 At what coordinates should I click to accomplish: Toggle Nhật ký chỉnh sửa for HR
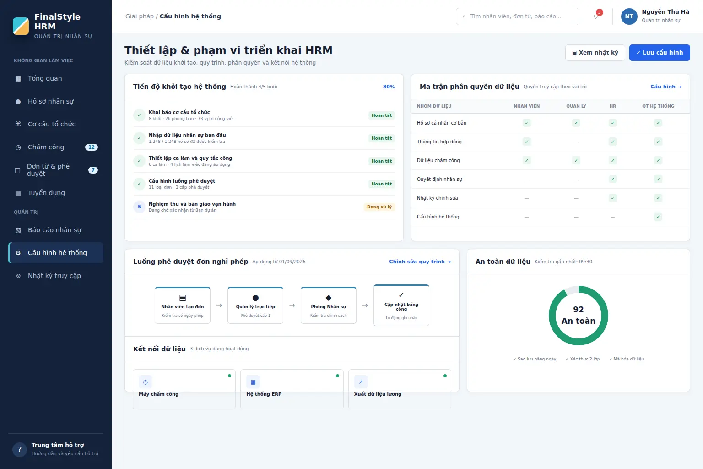(613, 198)
